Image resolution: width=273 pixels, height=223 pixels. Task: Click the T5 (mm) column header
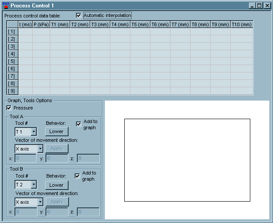pos(140,24)
